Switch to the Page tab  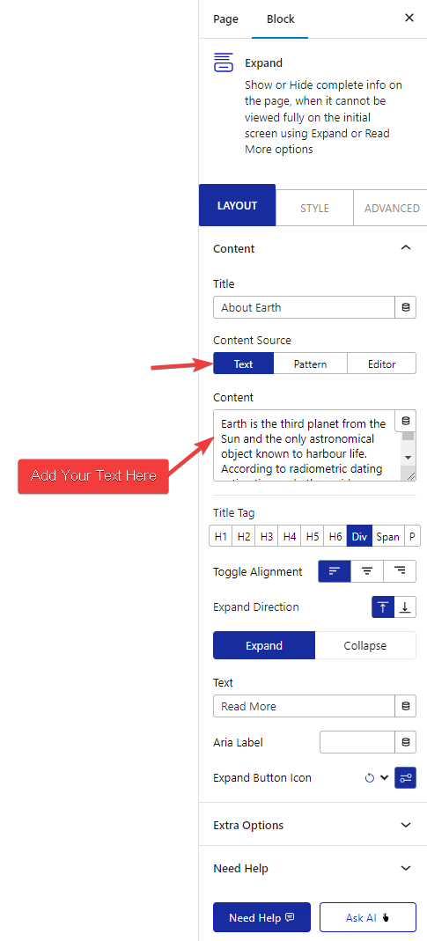point(225,19)
